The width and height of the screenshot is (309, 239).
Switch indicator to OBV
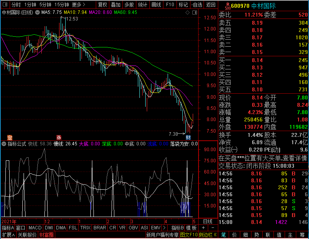[133, 228]
